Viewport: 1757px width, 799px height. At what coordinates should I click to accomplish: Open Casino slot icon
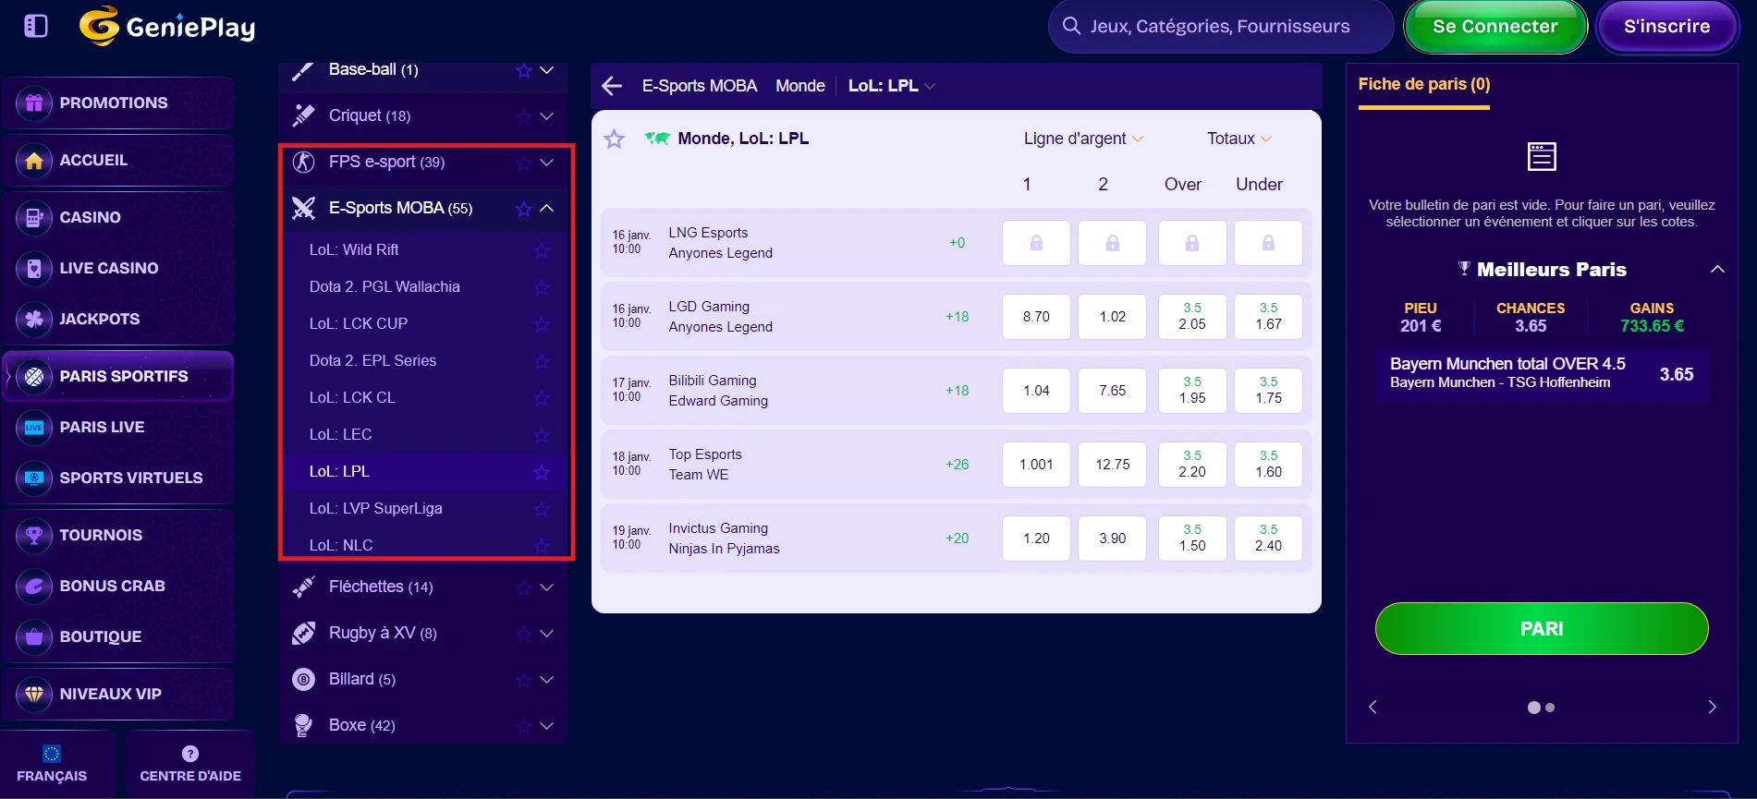click(x=34, y=217)
